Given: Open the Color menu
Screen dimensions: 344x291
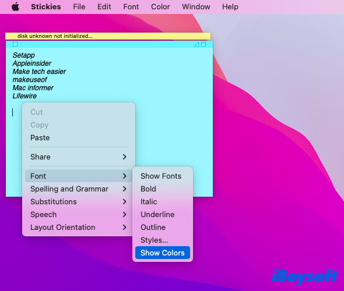Looking at the screenshot, I should [x=160, y=7].
